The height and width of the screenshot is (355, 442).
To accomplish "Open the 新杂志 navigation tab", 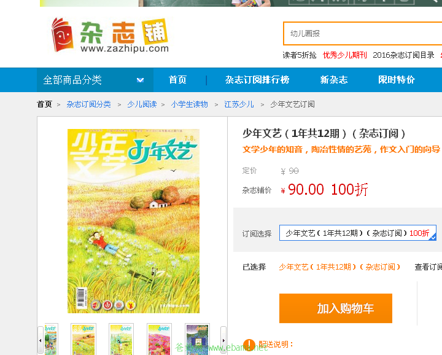I will pos(334,80).
